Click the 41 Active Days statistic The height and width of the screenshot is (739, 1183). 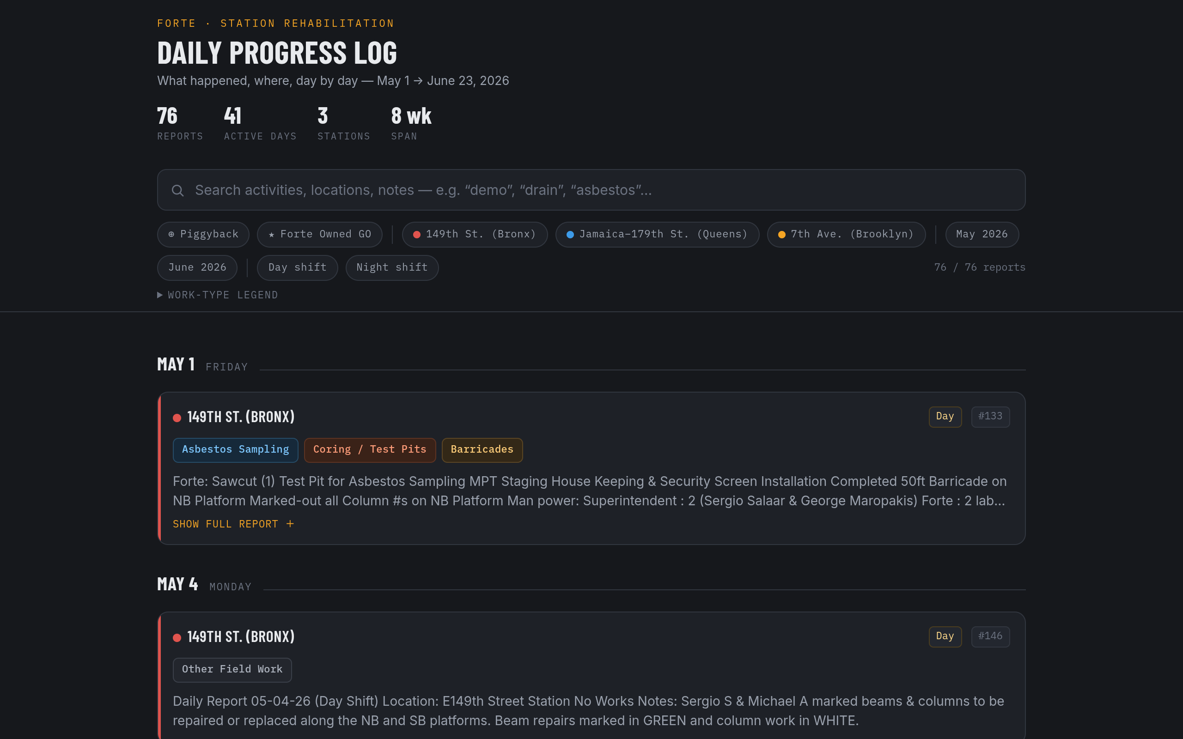tap(260, 124)
